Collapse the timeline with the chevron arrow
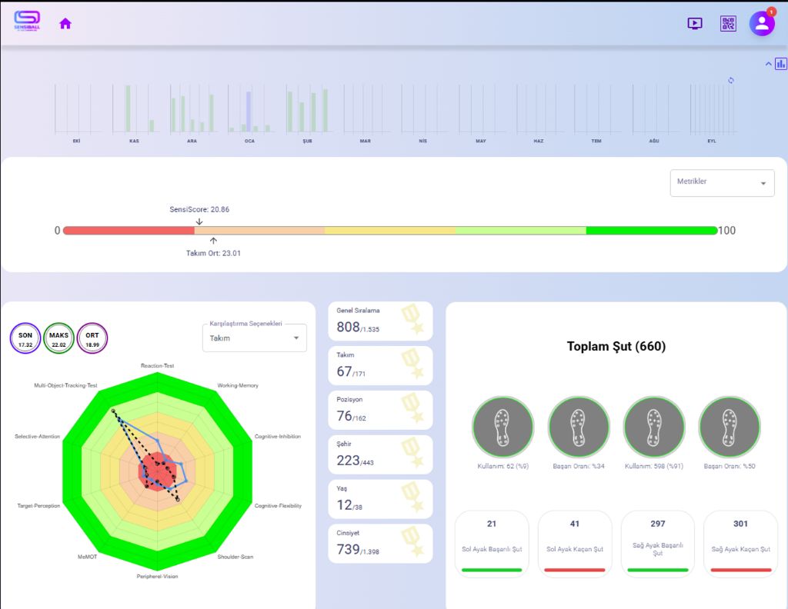788x609 pixels. tap(768, 64)
